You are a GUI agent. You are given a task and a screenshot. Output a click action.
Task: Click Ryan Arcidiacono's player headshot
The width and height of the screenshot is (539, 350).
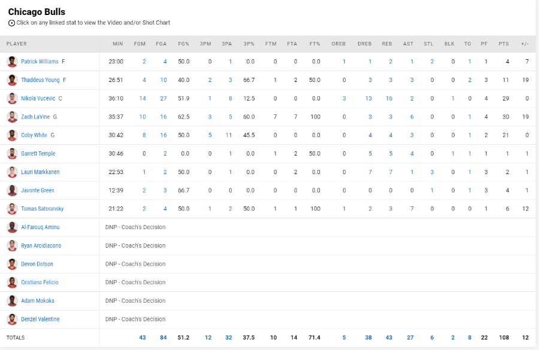(x=12, y=245)
